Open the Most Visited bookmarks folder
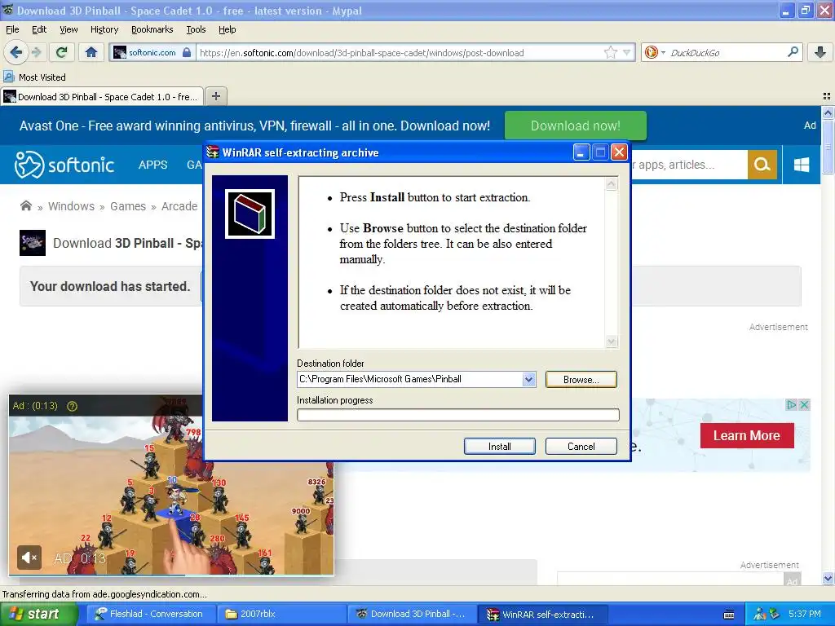 tap(35, 77)
